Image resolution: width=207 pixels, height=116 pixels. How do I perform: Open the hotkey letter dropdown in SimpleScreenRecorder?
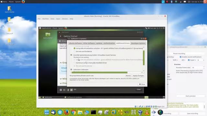point(201,60)
